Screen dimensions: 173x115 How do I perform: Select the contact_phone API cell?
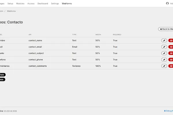pos(36,60)
